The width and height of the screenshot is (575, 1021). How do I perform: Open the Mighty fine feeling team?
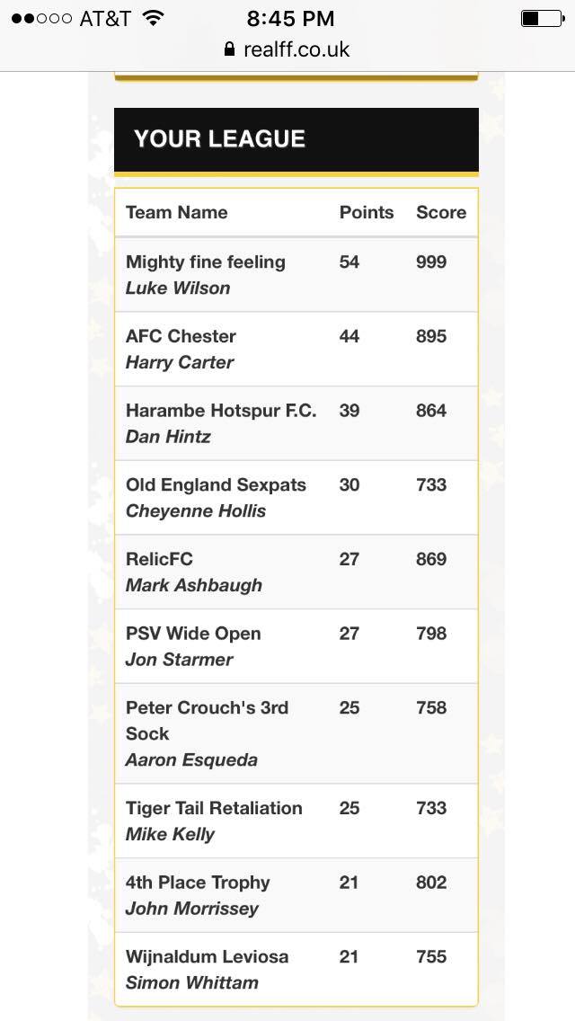(296, 275)
